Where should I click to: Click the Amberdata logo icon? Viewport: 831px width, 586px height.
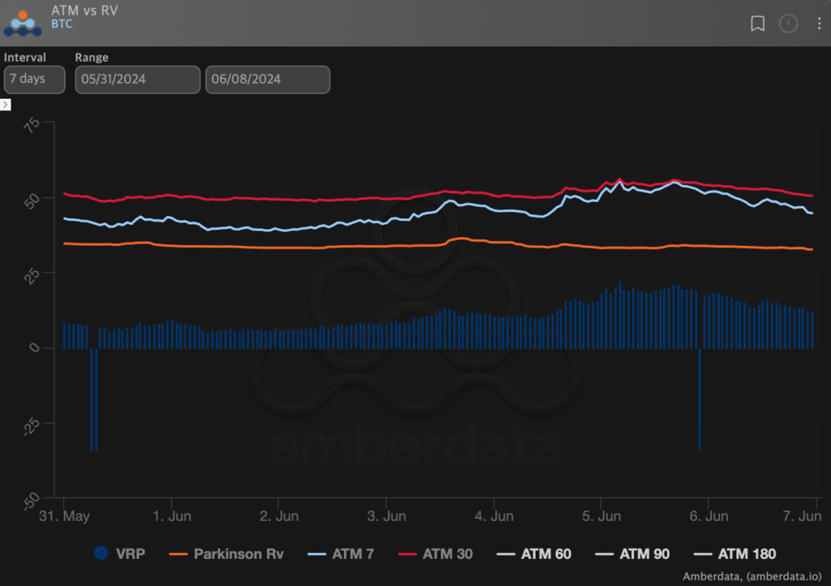(x=23, y=23)
